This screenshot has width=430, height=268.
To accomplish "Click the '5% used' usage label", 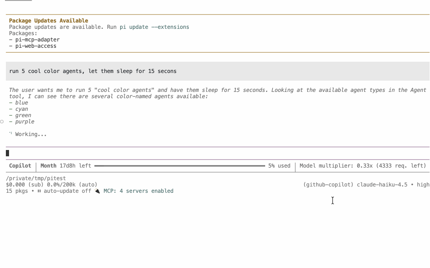I will 279,166.
